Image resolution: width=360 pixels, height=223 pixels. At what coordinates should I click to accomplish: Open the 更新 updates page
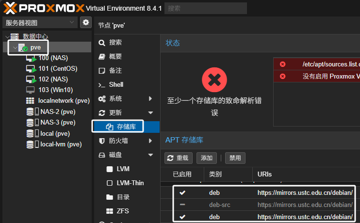(x=115, y=112)
